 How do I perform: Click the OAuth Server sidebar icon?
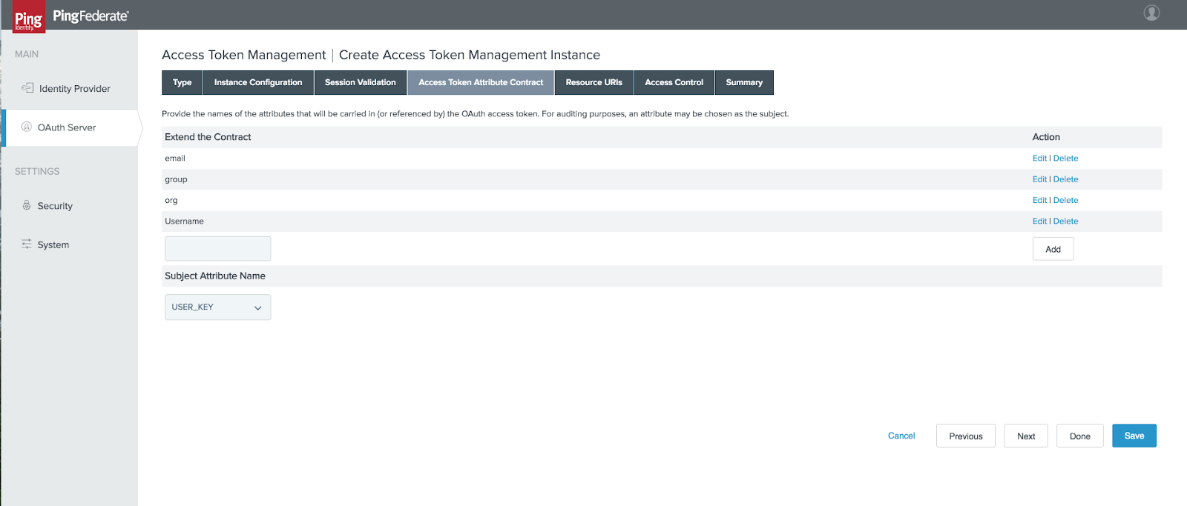tap(27, 127)
